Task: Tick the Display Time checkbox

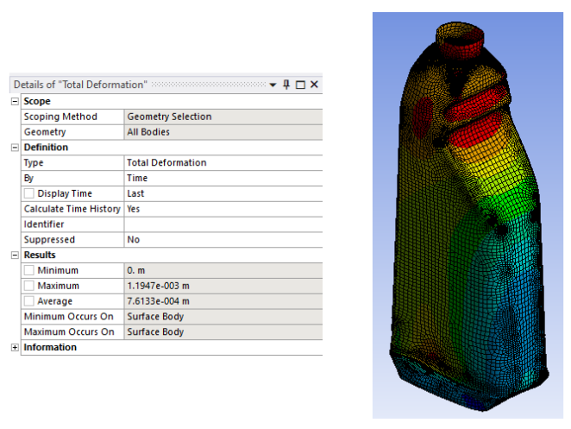Action: (x=28, y=193)
